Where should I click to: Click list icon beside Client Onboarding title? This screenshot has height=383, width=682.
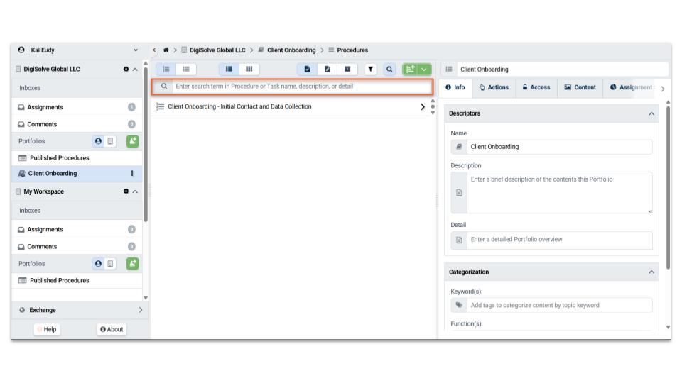pos(449,69)
